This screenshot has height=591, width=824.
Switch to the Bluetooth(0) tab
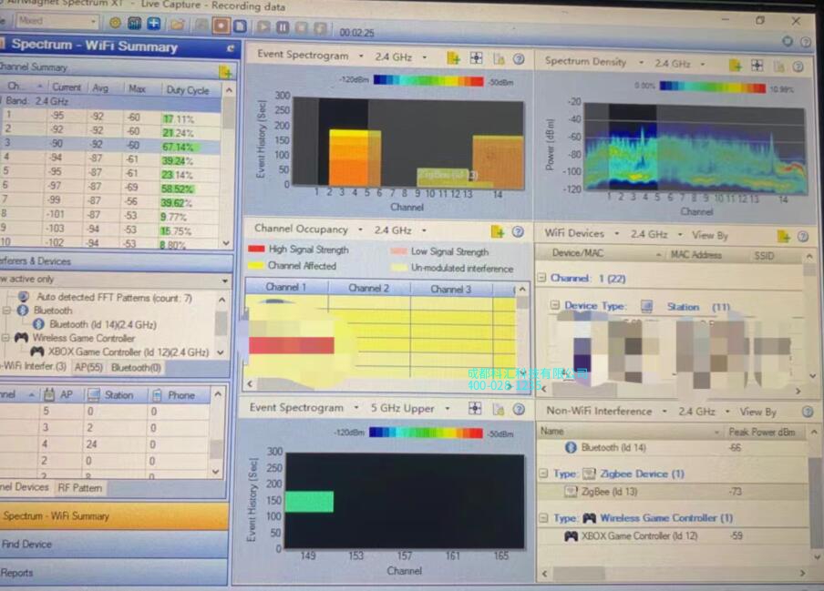point(136,368)
